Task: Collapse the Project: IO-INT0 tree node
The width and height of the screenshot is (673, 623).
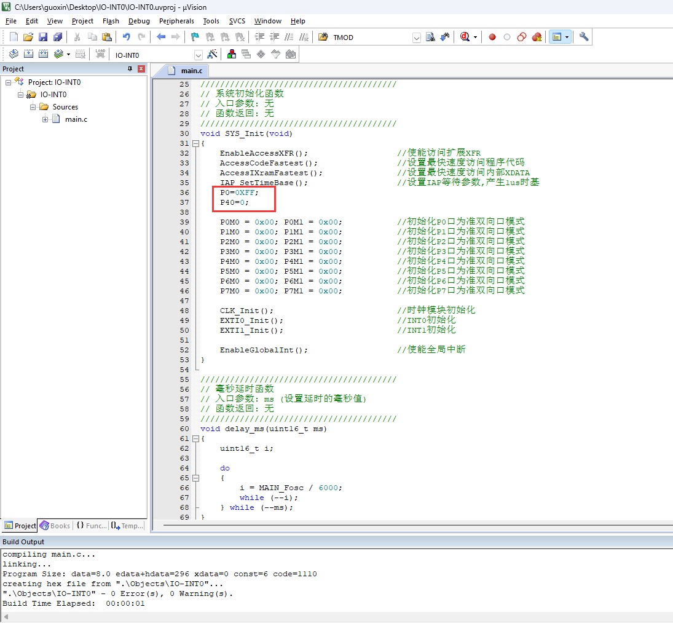Action: 8,82
